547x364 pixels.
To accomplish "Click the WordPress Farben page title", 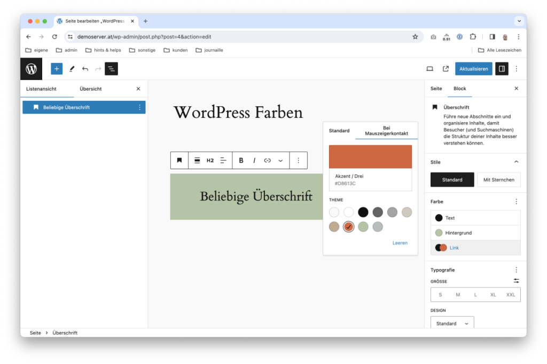I will (x=238, y=112).
